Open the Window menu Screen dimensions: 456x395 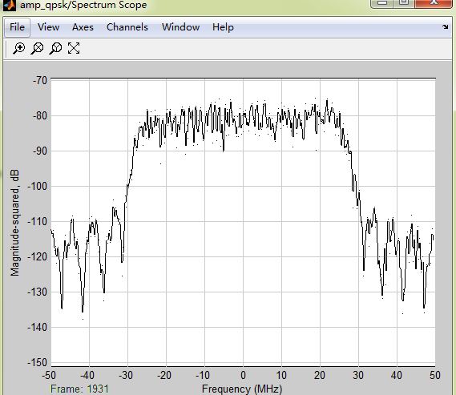(180, 27)
